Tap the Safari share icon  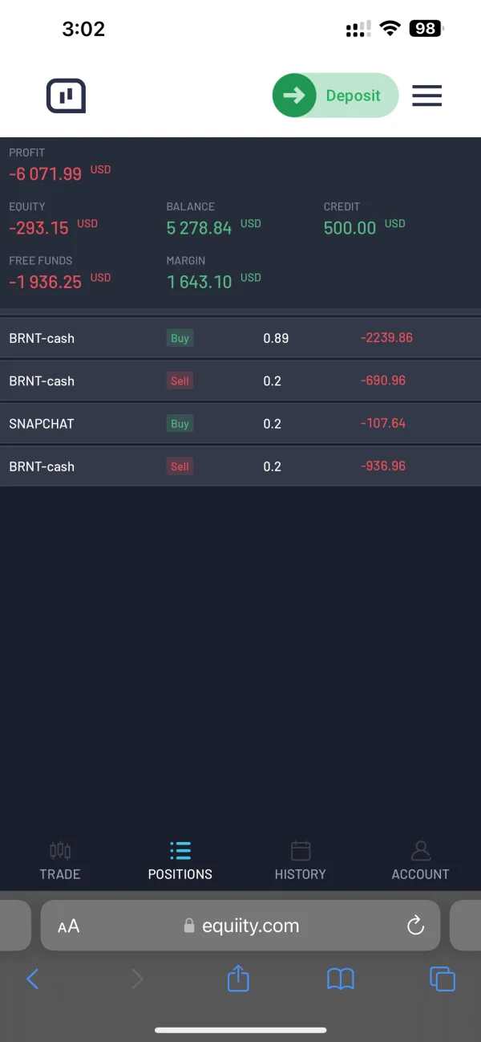coord(238,978)
